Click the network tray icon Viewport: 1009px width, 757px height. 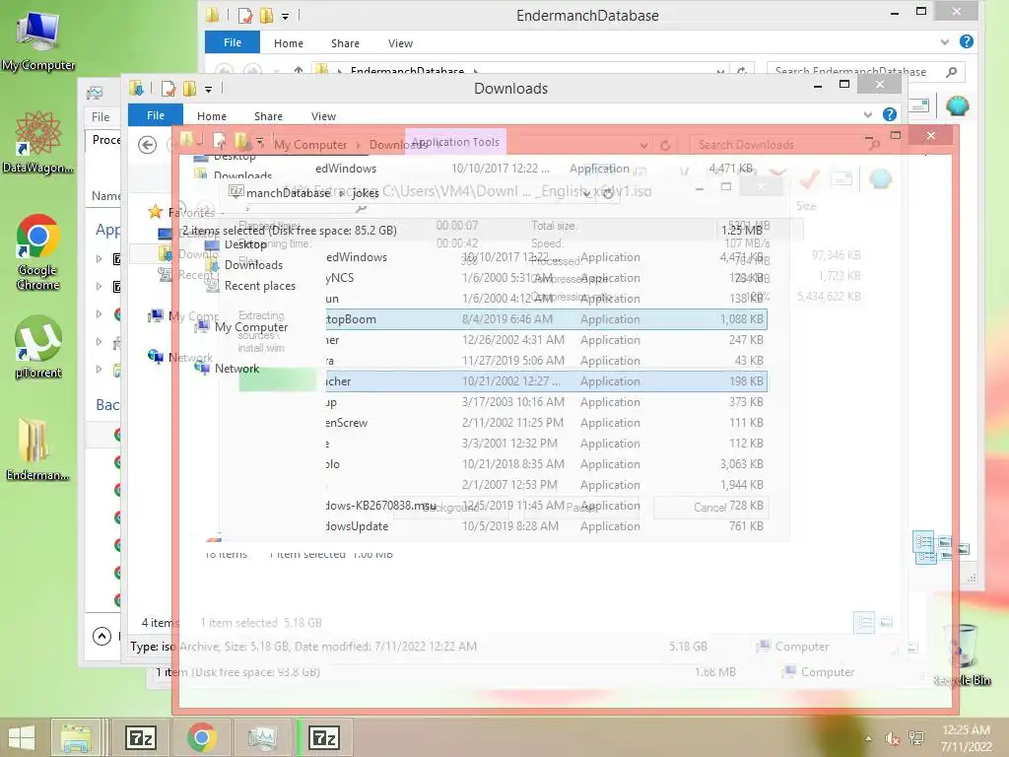[916, 738]
